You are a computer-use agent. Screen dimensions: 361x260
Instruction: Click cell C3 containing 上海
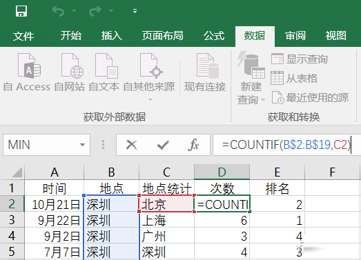pos(166,220)
